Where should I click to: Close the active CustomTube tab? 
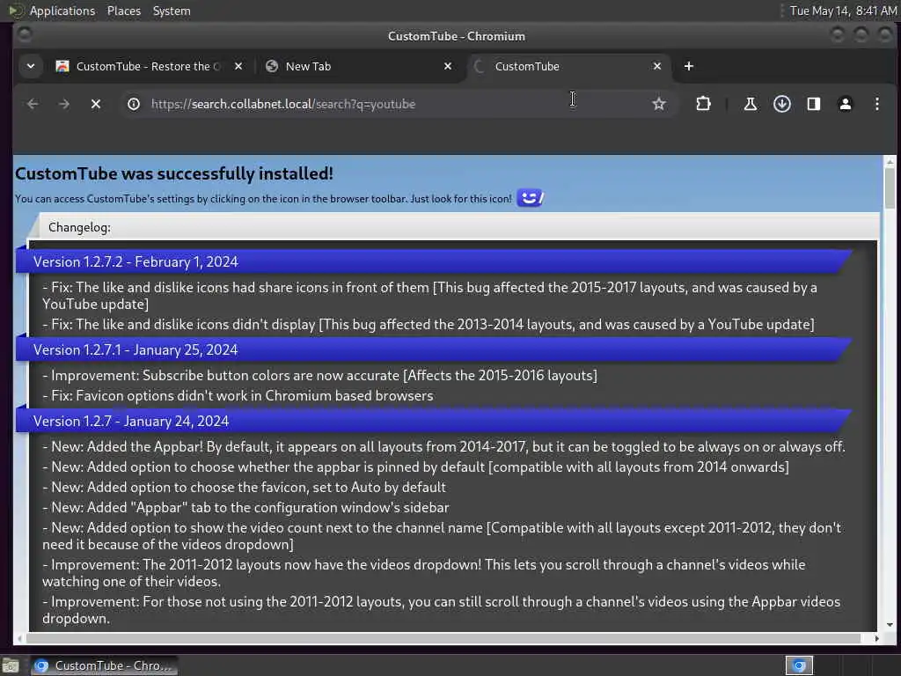(656, 67)
